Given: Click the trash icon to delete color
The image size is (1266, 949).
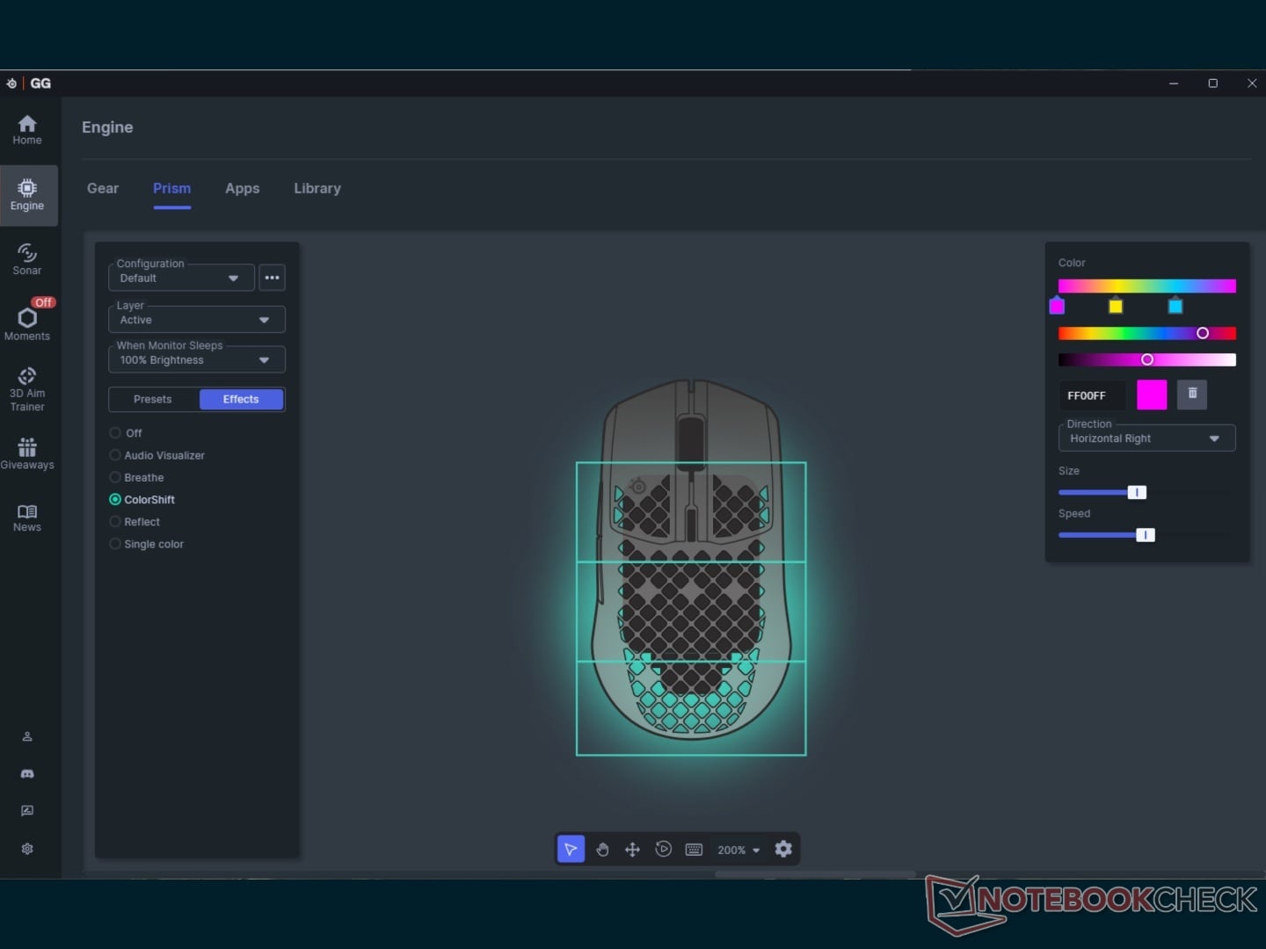Looking at the screenshot, I should coord(1193,395).
